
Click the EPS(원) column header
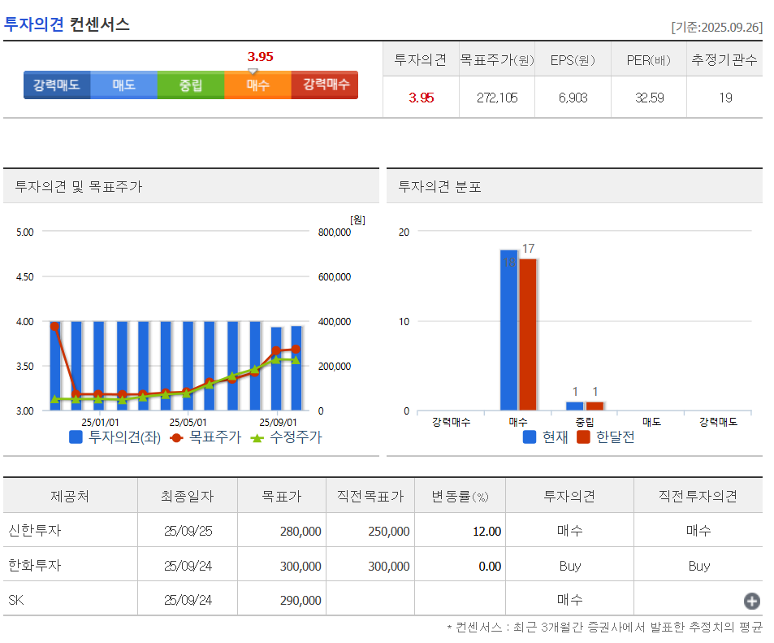(573, 60)
